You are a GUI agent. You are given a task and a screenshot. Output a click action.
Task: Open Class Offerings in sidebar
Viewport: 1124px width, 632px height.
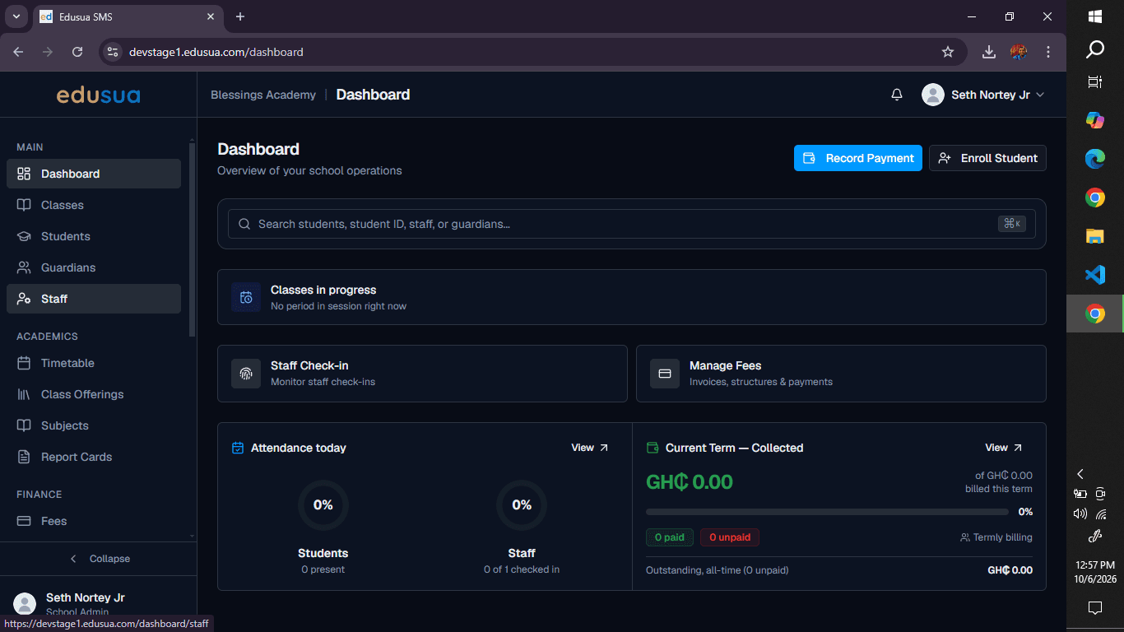point(94,394)
